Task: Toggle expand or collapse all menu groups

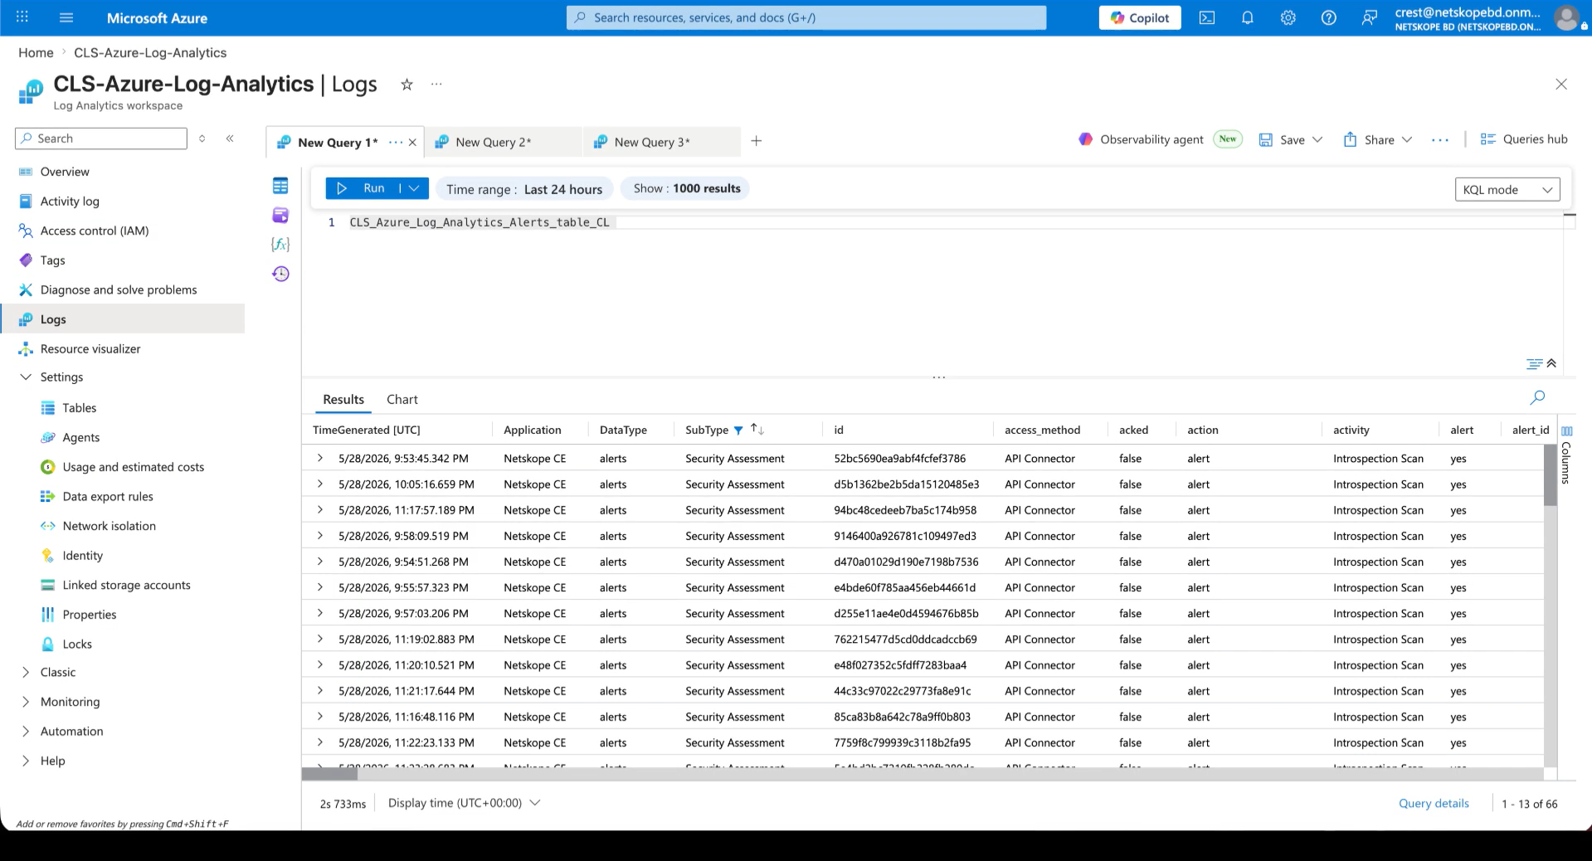Action: tap(202, 139)
